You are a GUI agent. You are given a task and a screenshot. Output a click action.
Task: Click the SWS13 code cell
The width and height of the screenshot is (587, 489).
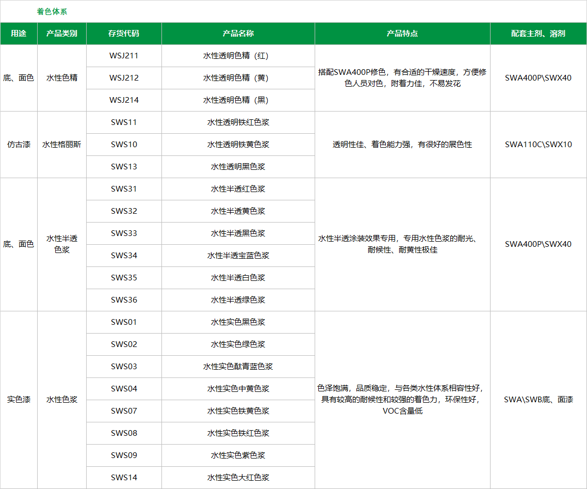pos(124,167)
